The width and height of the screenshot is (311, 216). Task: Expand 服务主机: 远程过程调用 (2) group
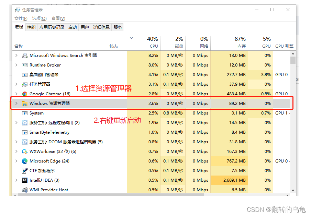(x=16, y=123)
